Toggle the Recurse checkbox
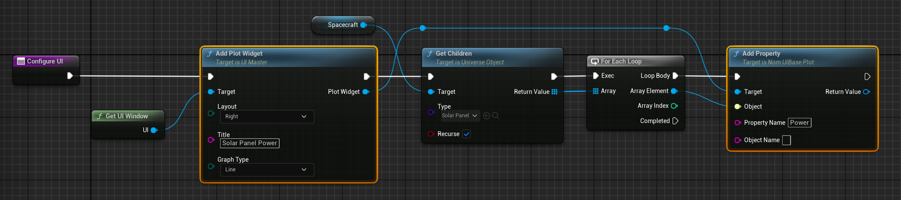 (x=466, y=134)
